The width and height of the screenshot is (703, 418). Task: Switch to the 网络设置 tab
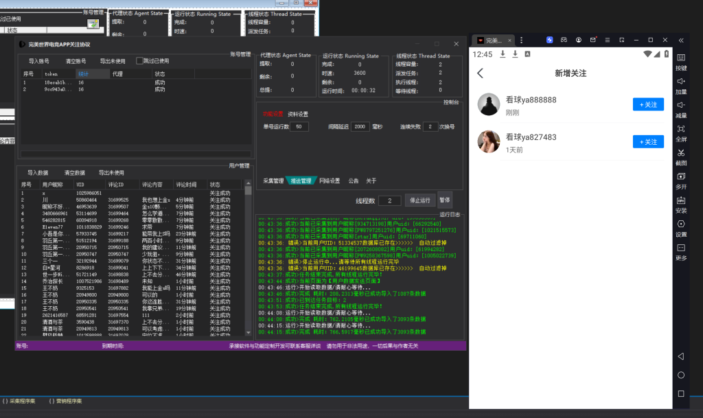click(329, 181)
